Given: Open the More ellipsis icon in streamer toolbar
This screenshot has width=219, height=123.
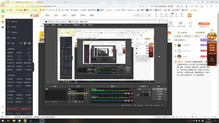Looking at the screenshot, I should click(191, 23).
